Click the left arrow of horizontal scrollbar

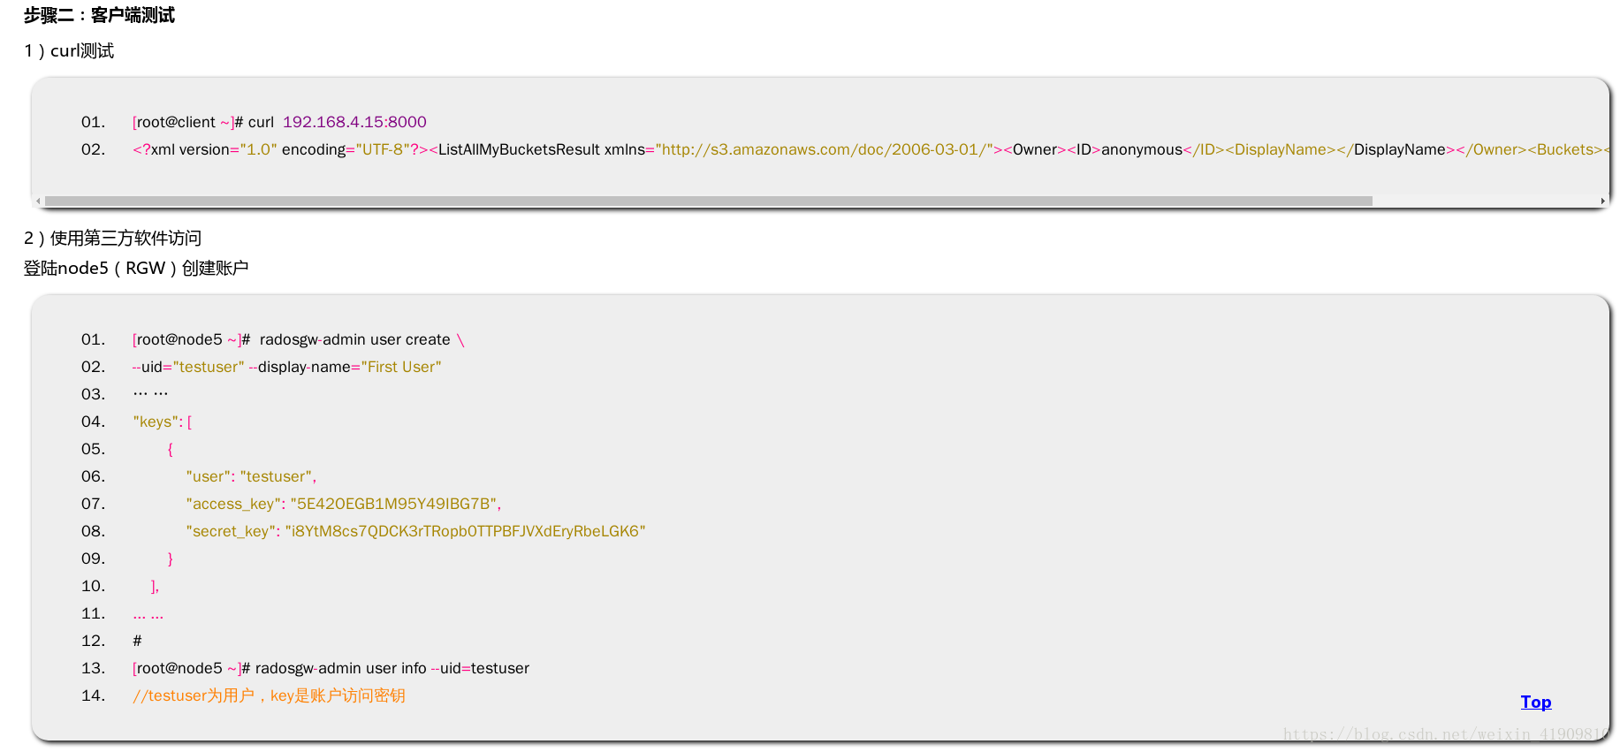38,201
